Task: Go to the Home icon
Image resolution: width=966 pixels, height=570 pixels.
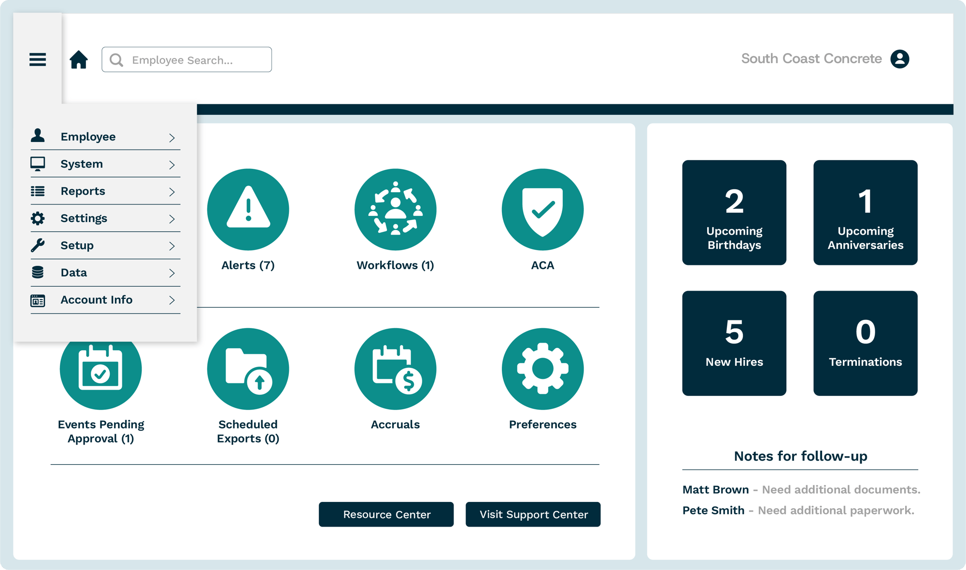Action: click(79, 60)
